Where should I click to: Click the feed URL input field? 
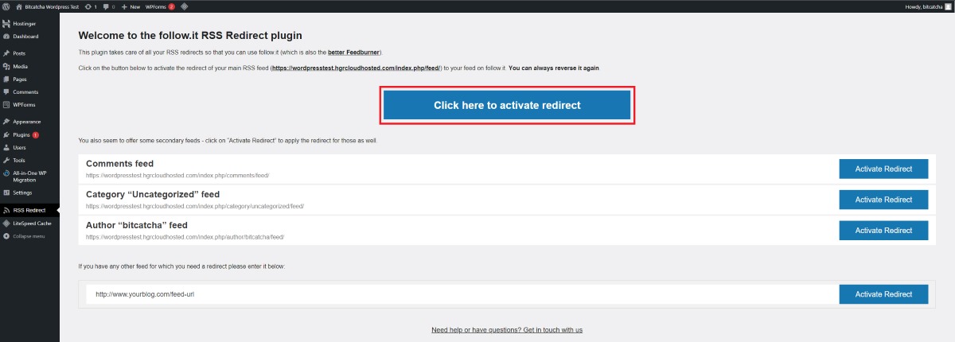[x=462, y=294]
